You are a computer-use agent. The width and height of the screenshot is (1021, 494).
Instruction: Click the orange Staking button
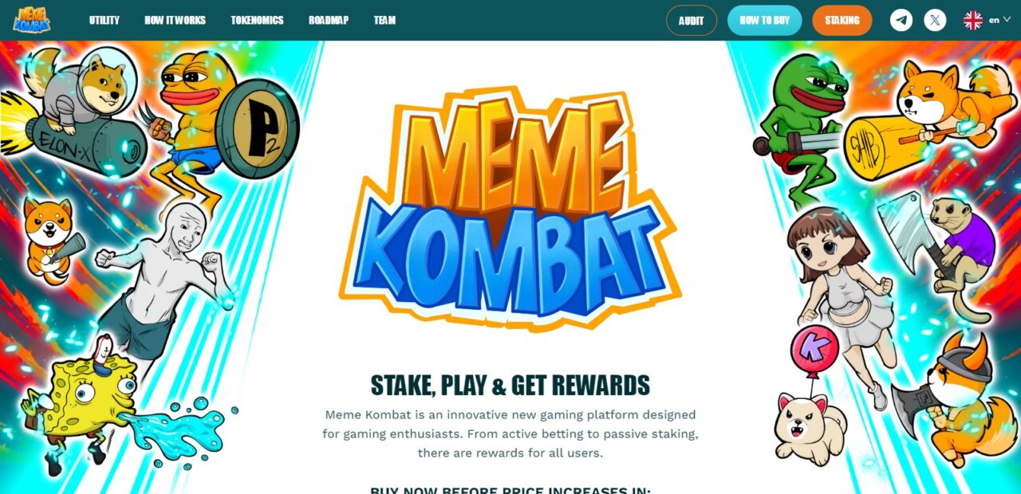pos(842,21)
